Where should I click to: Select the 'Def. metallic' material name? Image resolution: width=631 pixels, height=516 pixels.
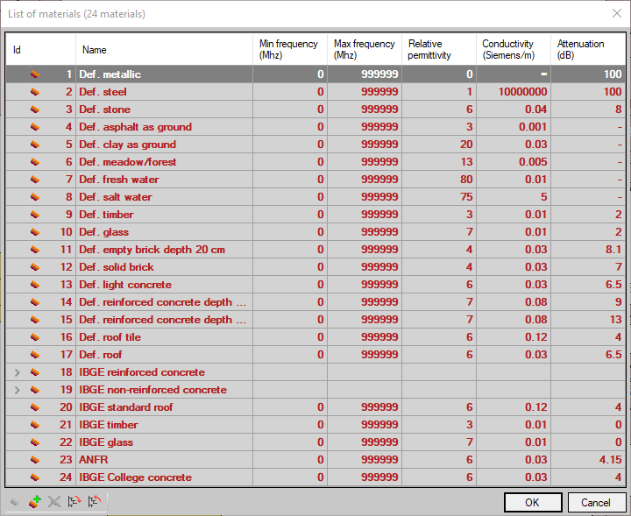[x=110, y=74]
